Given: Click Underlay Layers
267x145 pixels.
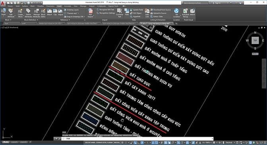Looking at the screenshot, I should point(72,10).
